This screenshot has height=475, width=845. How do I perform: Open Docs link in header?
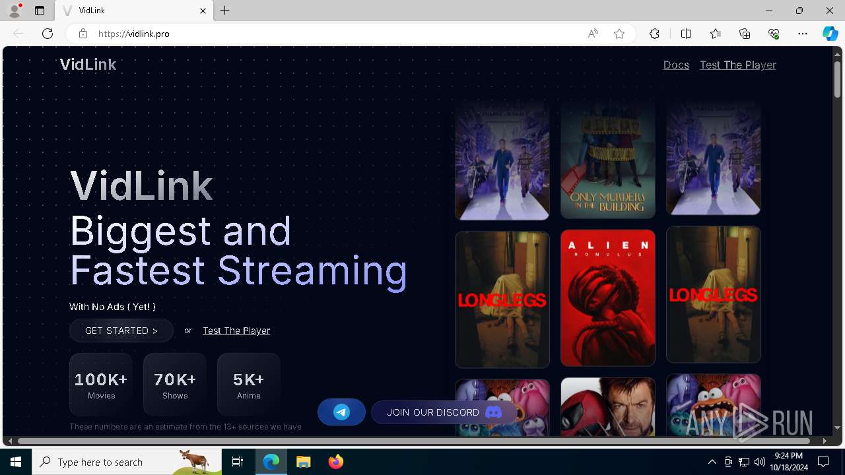676,65
